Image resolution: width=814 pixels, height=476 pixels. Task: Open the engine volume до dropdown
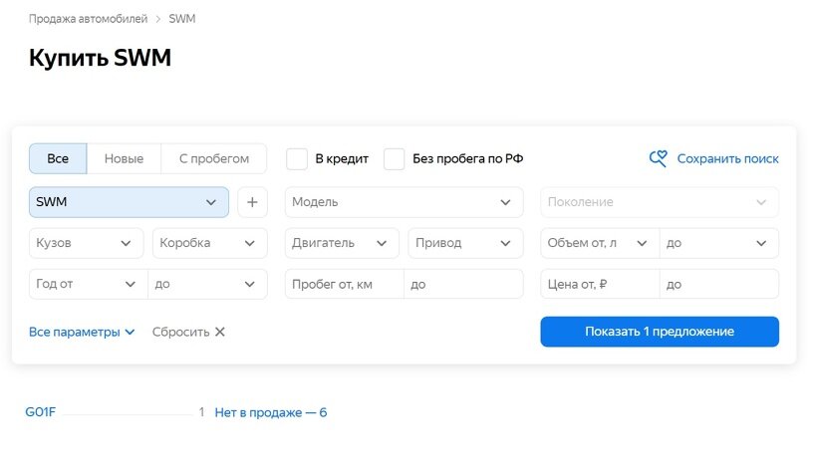pos(719,243)
